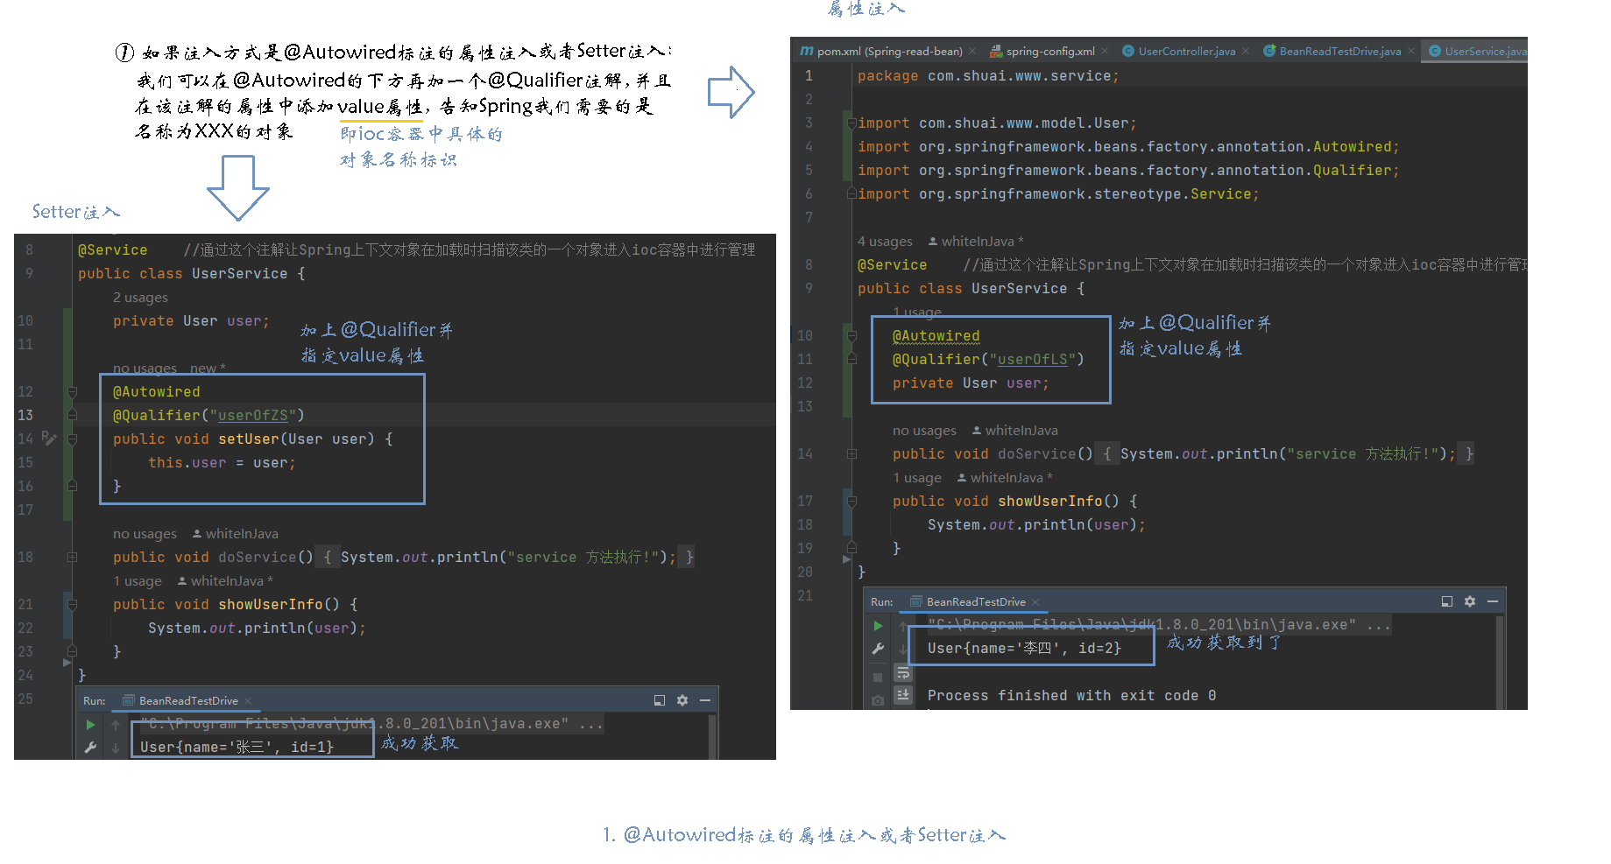
Task: Click the Maven icon on the pom.xml tab
Action: [x=807, y=51]
